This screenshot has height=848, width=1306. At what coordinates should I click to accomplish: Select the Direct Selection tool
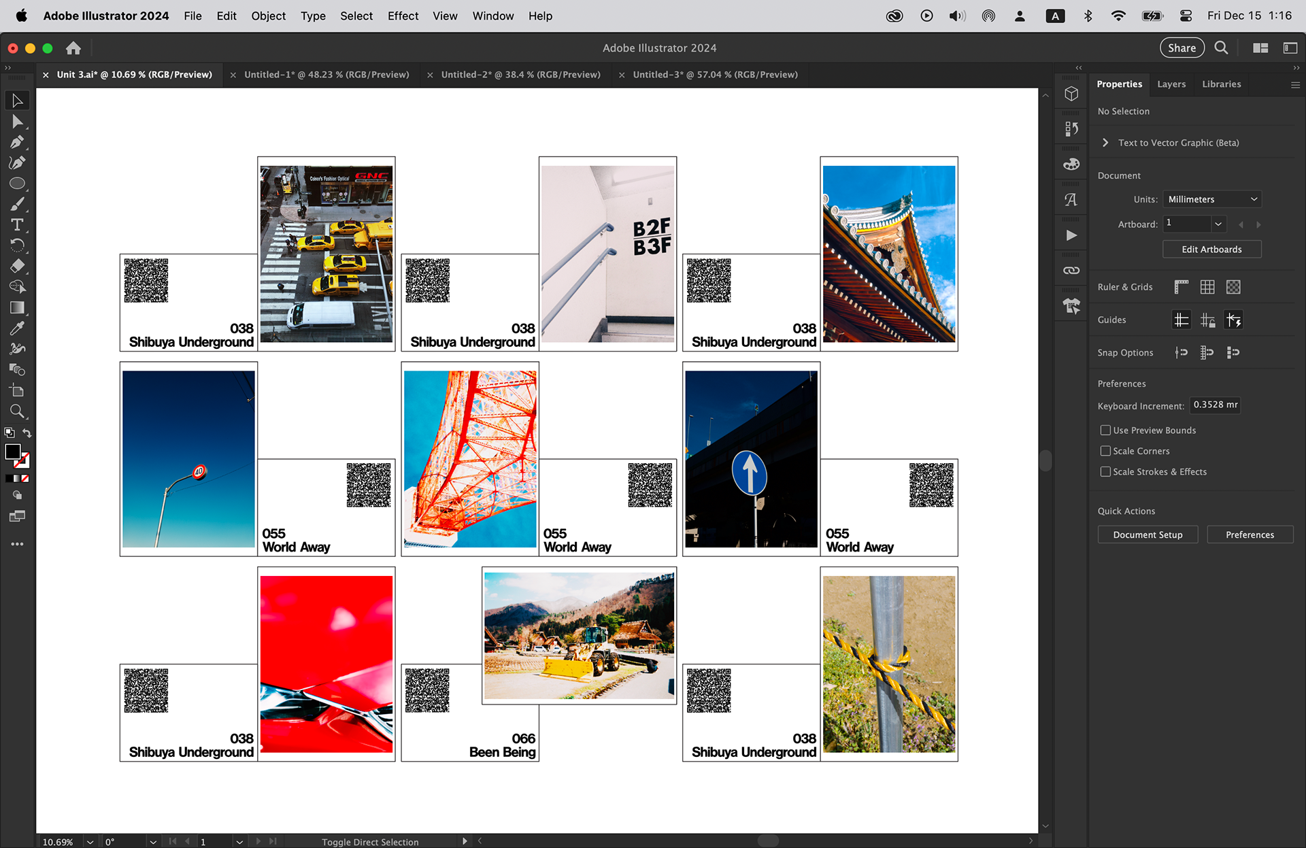(17, 122)
